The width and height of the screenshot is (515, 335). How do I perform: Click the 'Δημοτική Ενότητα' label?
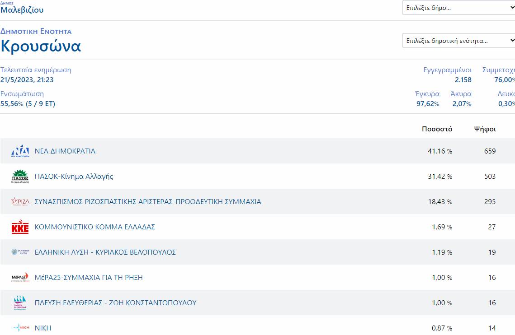point(36,31)
